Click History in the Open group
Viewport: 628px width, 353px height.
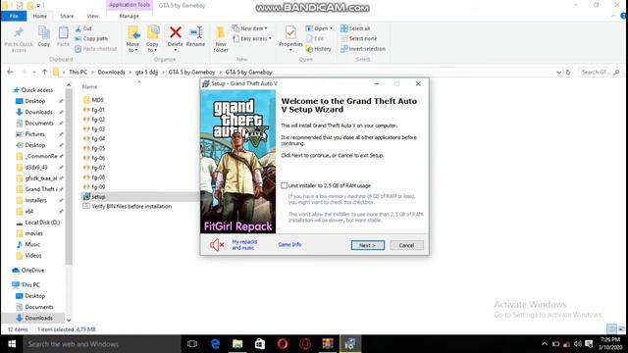(x=318, y=49)
